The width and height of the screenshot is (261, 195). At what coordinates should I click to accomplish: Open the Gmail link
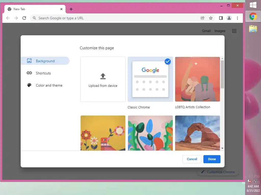[x=206, y=31]
